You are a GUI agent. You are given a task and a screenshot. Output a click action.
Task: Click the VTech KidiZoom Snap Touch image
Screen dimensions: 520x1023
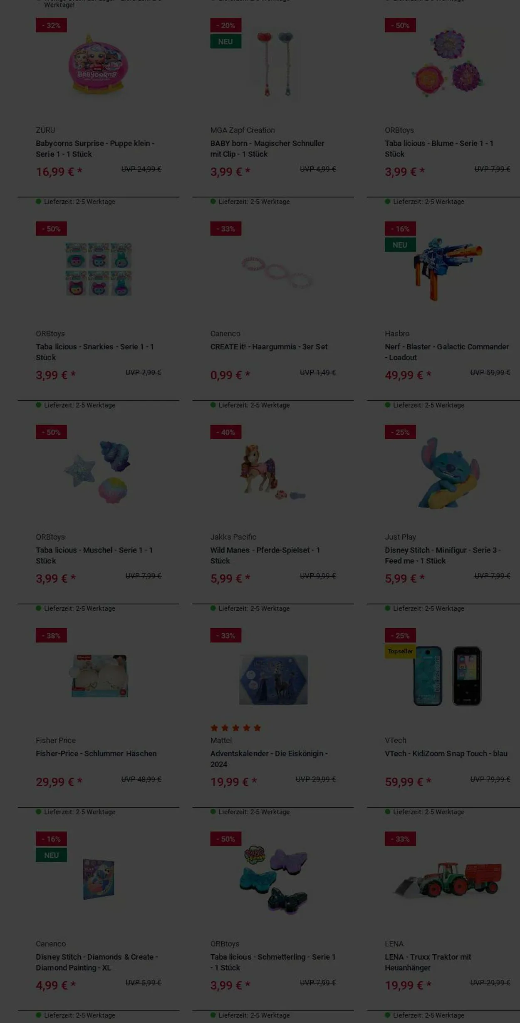click(x=448, y=675)
